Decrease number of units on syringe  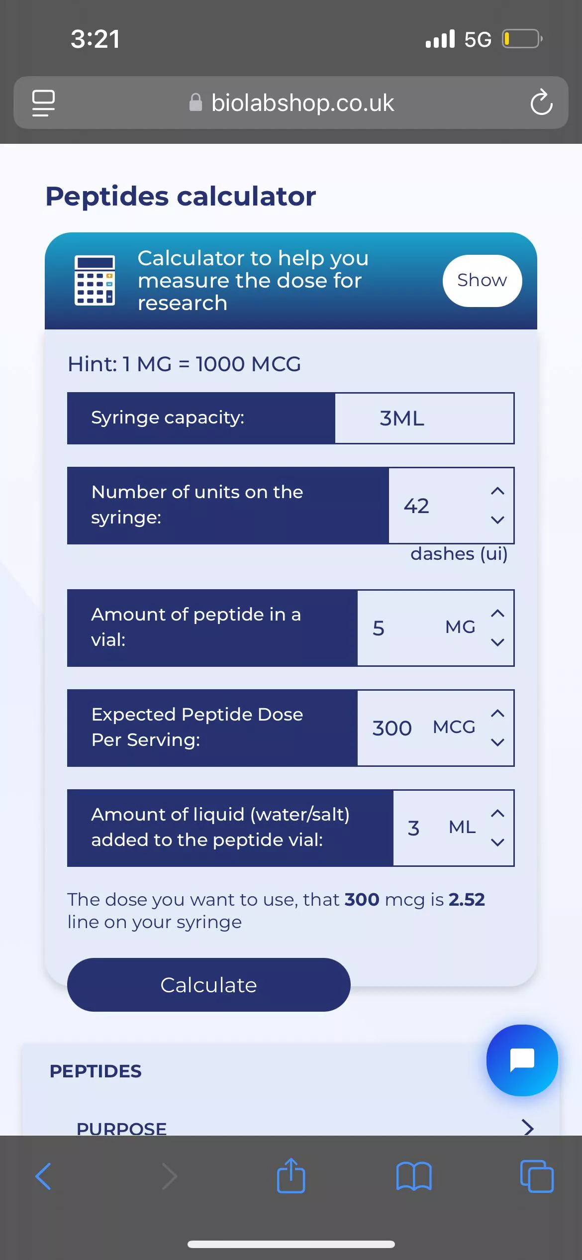point(497,520)
